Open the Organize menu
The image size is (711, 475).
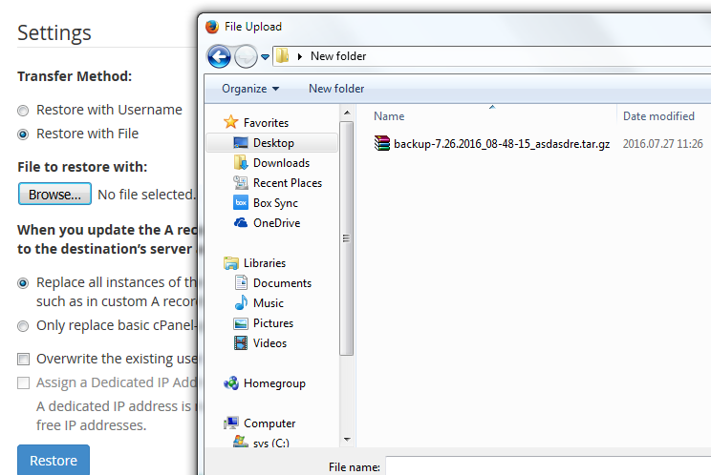coord(250,89)
